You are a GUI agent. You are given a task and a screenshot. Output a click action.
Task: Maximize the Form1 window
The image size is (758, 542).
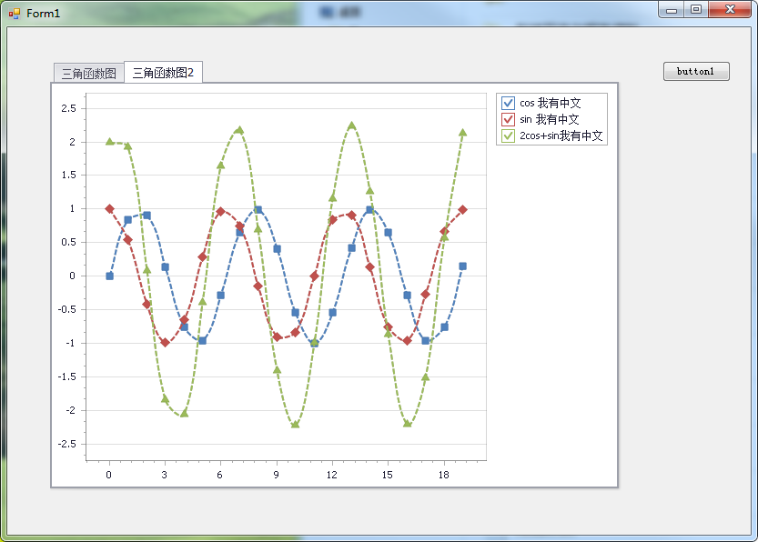coord(696,10)
